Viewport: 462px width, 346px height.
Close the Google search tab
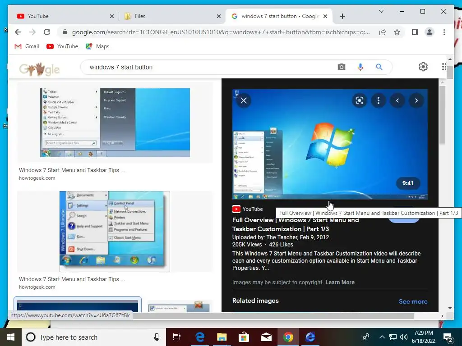point(325,17)
